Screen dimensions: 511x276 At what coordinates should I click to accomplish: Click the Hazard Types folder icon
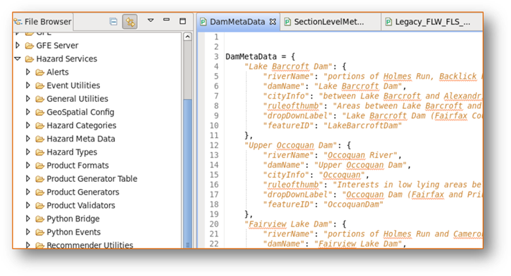40,152
